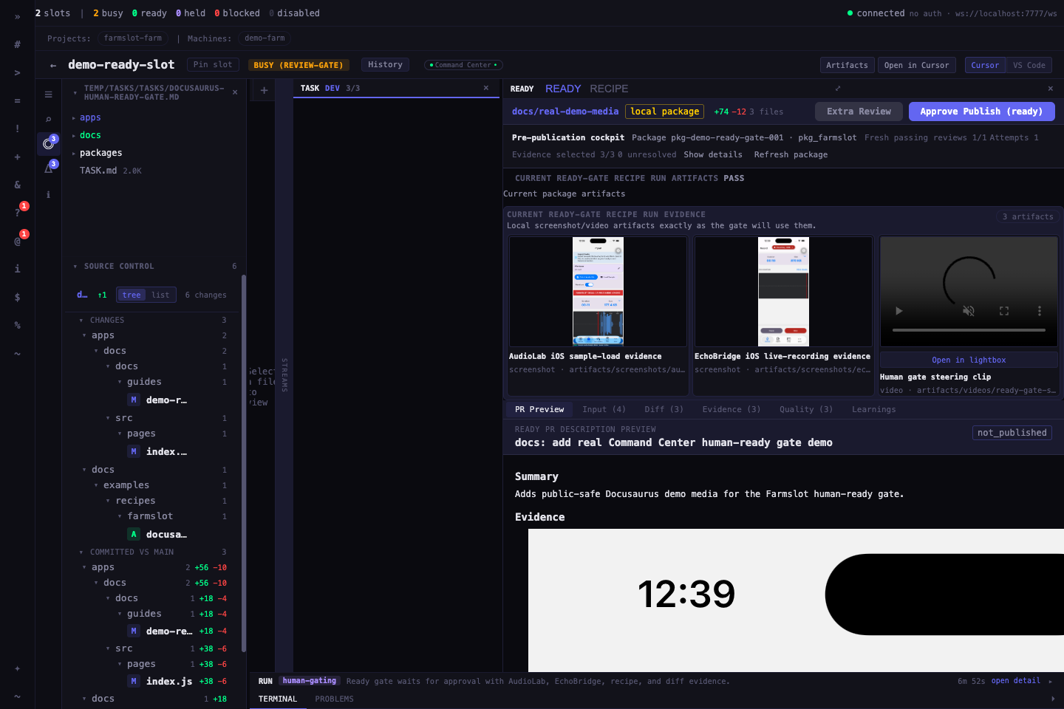Select the farmslot-farm project chip

[132, 38]
